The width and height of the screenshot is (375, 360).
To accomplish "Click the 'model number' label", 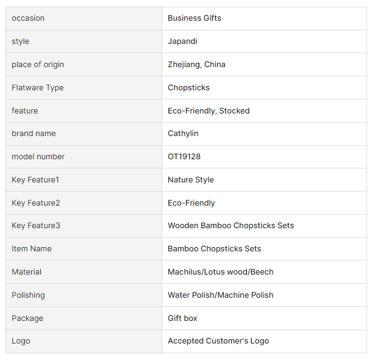I will point(38,157).
